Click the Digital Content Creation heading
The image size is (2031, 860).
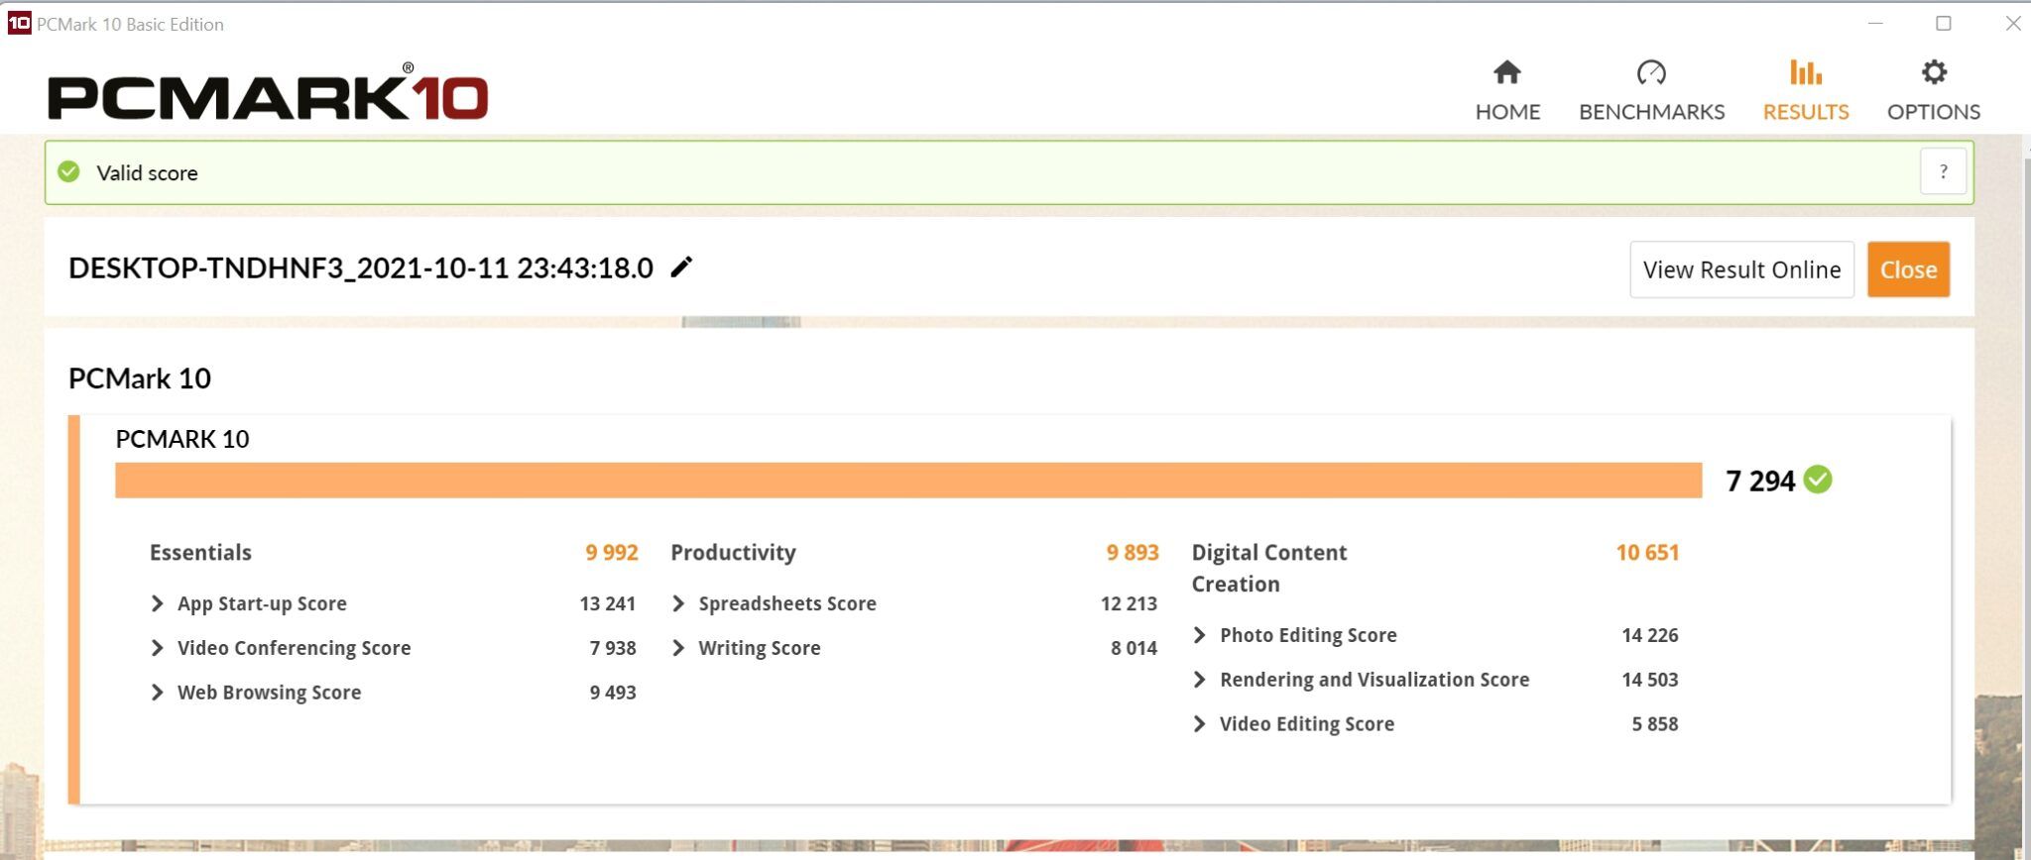[x=1269, y=568]
